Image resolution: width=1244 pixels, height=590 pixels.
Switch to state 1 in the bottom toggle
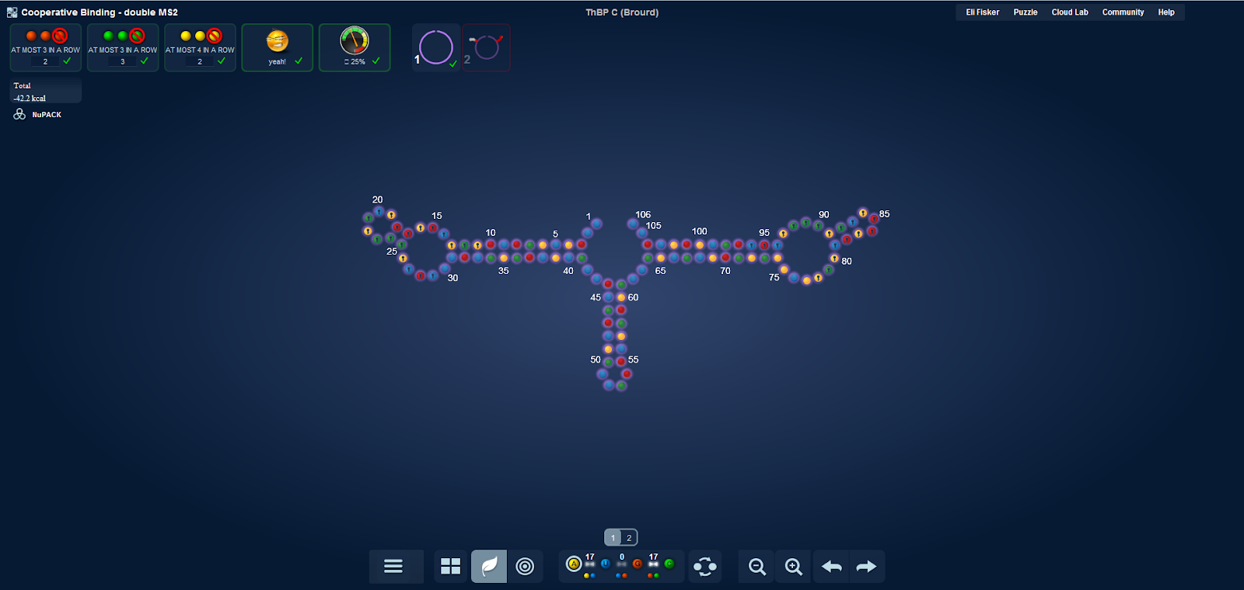613,537
